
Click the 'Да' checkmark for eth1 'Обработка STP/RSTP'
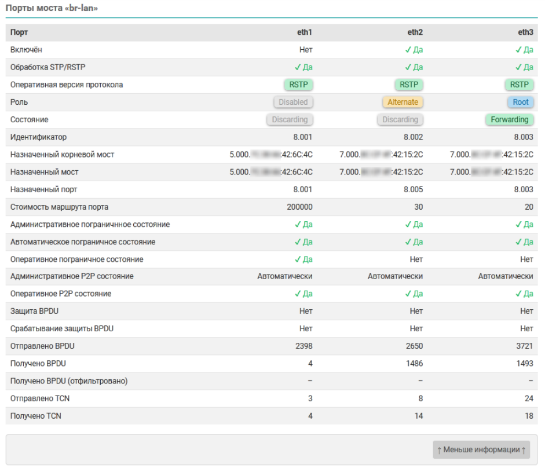pyautogui.click(x=303, y=67)
